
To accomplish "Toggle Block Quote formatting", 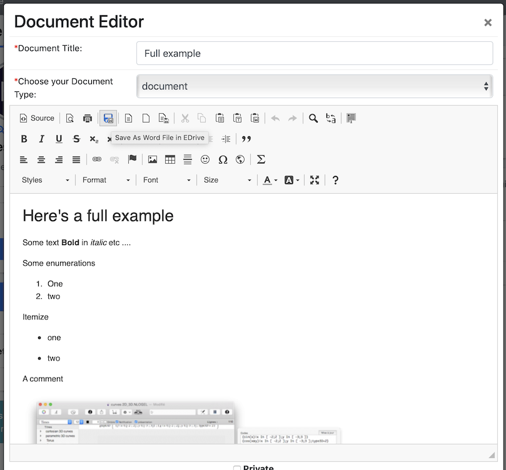I will coord(246,139).
